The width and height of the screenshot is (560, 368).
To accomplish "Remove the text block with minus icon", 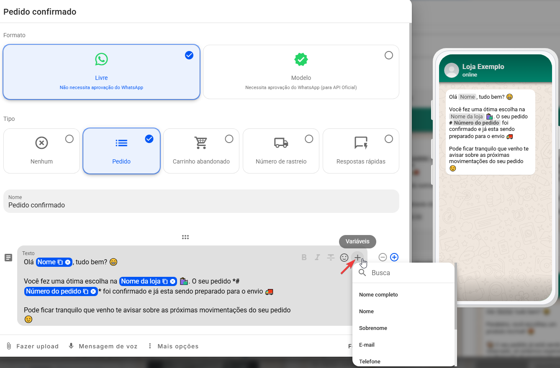I will [x=383, y=257].
